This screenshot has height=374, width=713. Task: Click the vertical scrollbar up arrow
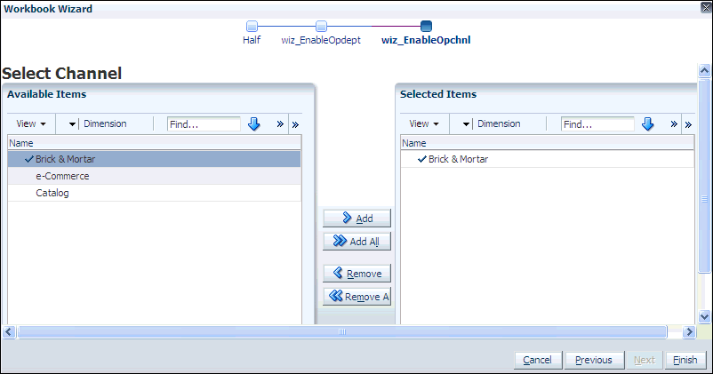(704, 70)
